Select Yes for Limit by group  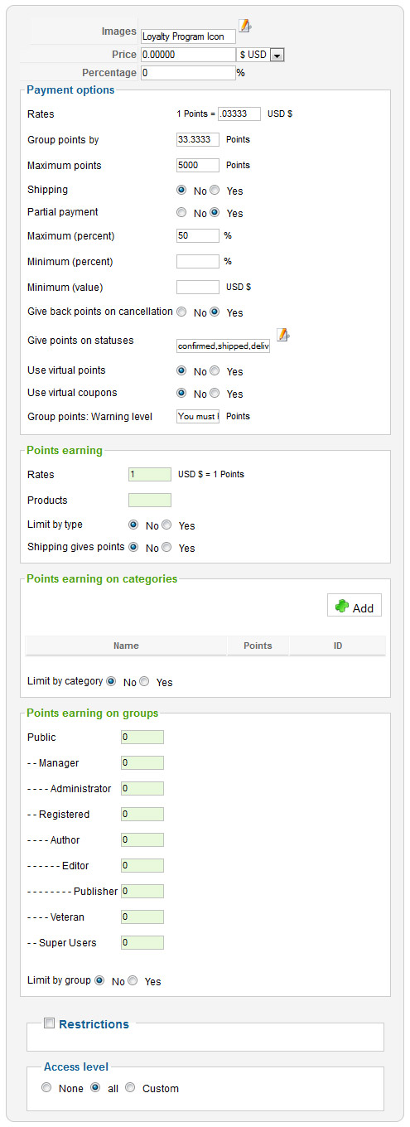(133, 980)
